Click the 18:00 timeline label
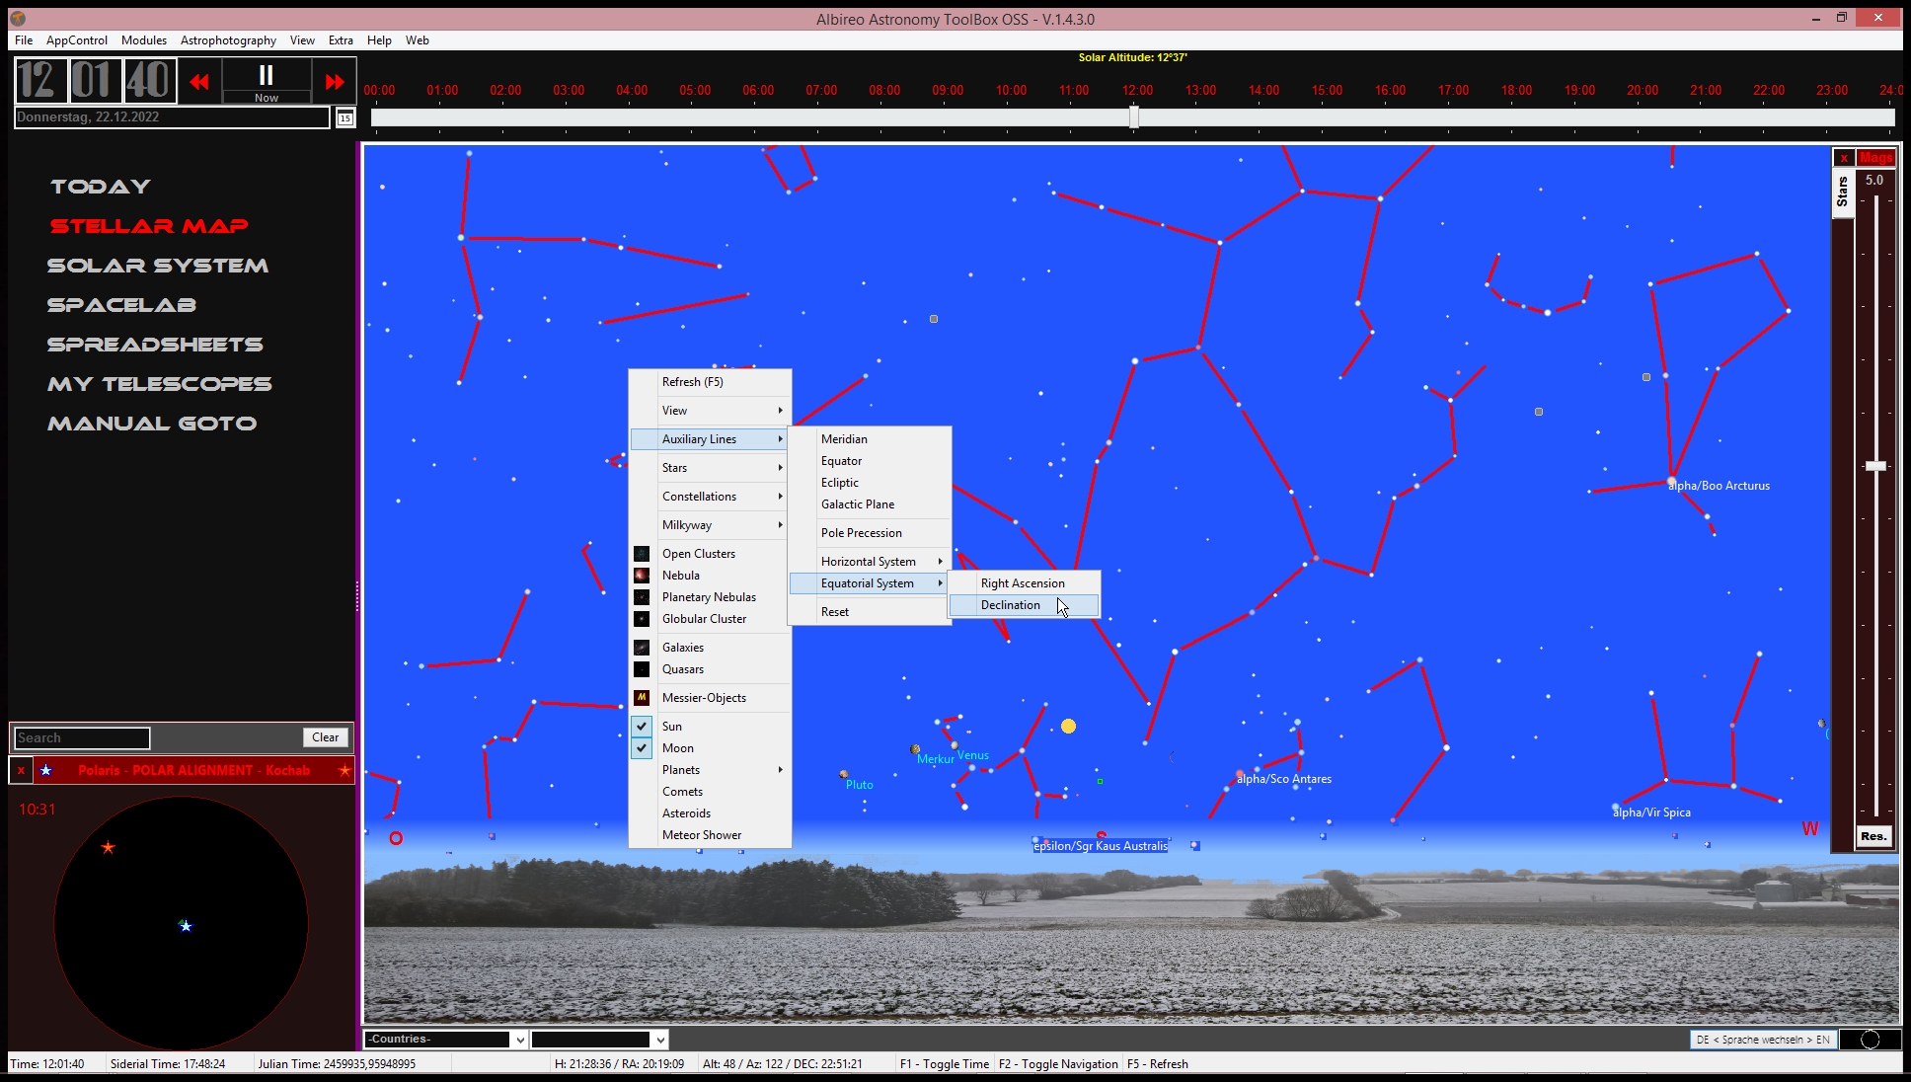 pyautogui.click(x=1516, y=91)
